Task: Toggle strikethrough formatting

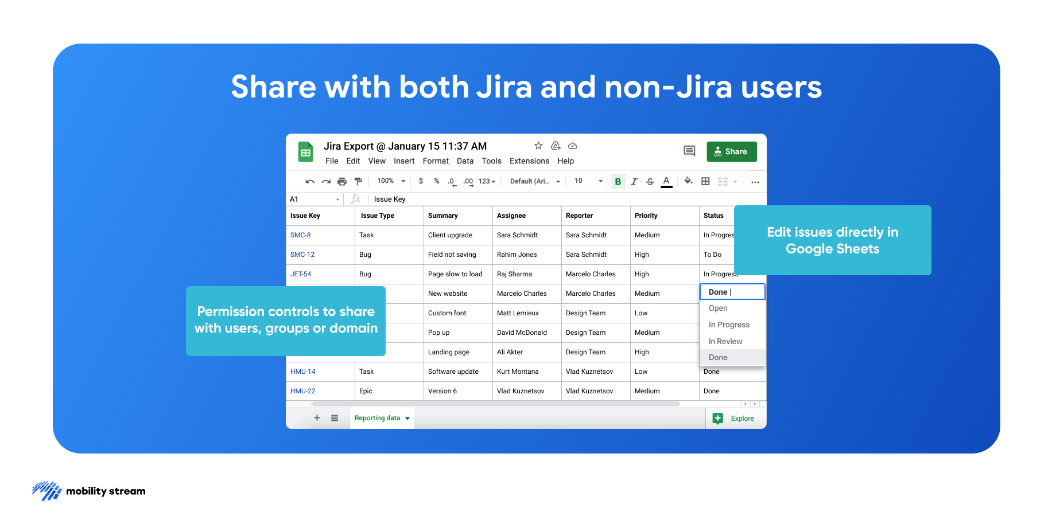Action: pyautogui.click(x=650, y=181)
